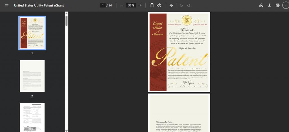The width and height of the screenshot is (289, 132).
Task: Click the fit to page icon
Action: tap(152, 5)
